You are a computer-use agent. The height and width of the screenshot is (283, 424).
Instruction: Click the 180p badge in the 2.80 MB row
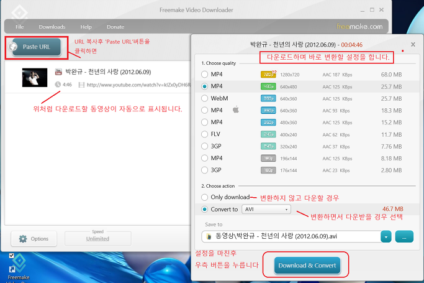(x=268, y=170)
